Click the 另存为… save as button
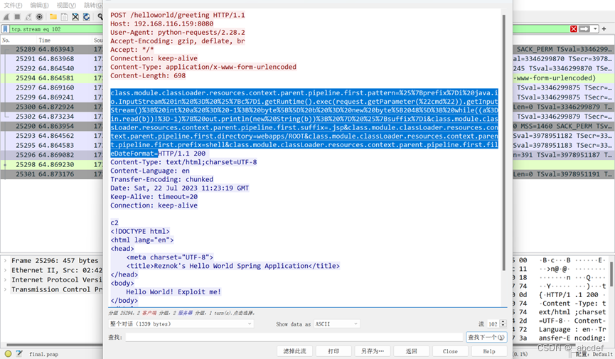Image resolution: width=615 pixels, height=359 pixels. (x=373, y=351)
